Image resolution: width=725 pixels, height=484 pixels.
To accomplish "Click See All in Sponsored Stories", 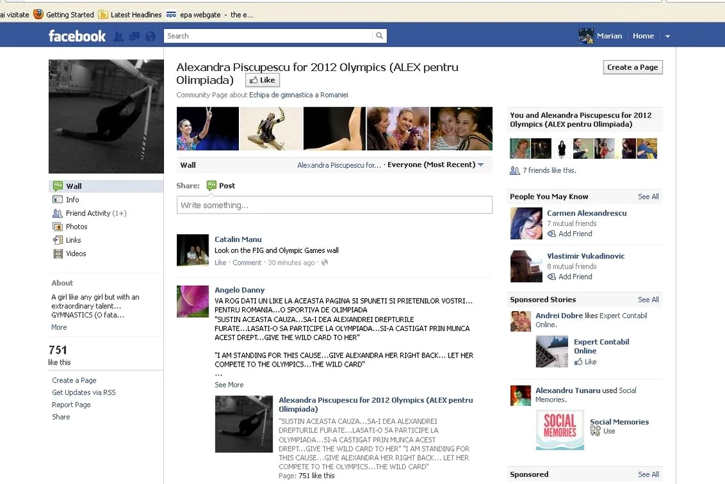I will tap(648, 299).
